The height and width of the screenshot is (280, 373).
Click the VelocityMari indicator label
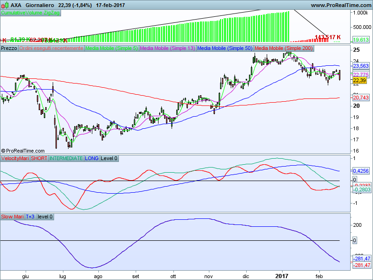pyautogui.click(x=15, y=158)
